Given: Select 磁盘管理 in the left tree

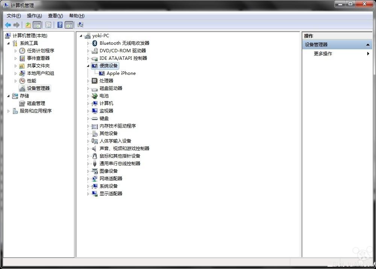Looking at the screenshot, I should coord(36,103).
